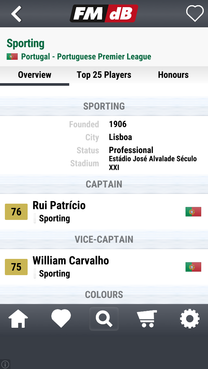
Task: Open William Carvalho player entry
Action: (104, 267)
